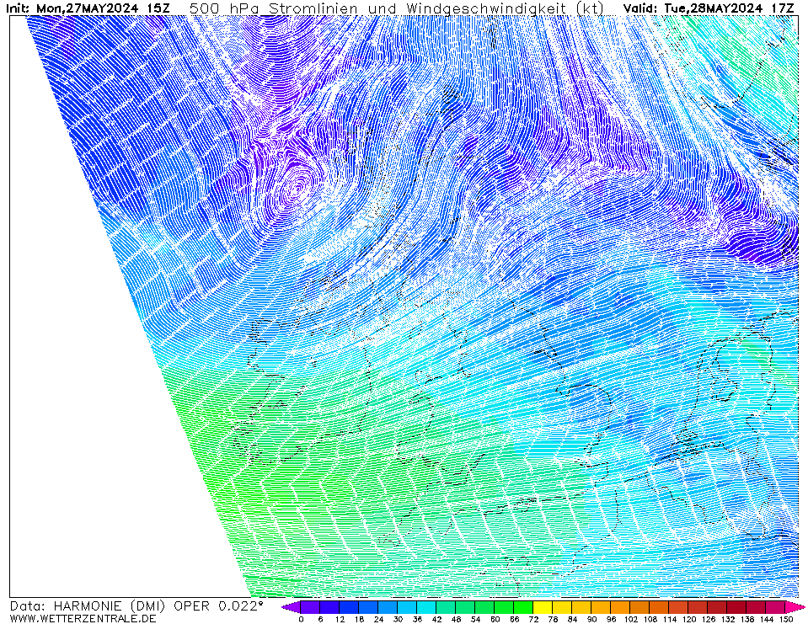This screenshot has width=808, height=624.
Task: Click the pink right arrow end of colour scale
Action: 795,607
